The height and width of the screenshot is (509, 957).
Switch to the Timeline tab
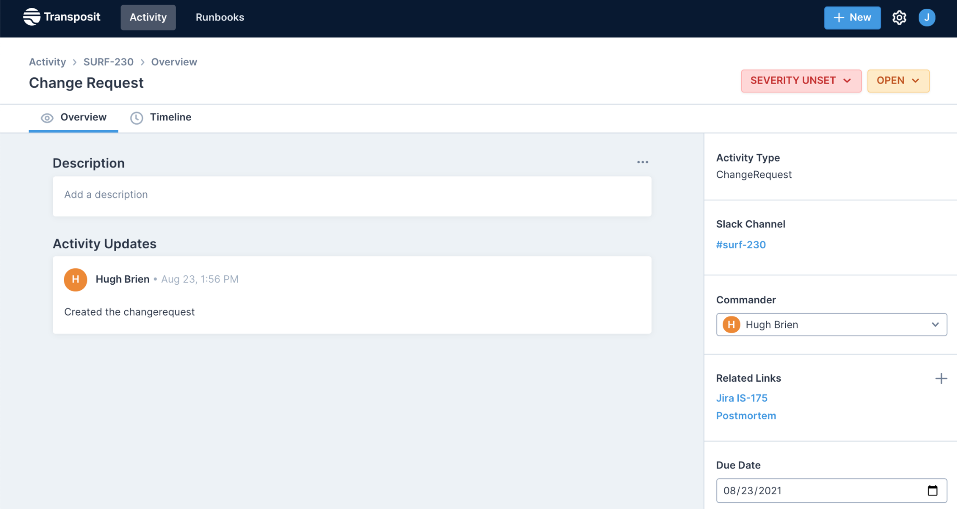click(170, 117)
